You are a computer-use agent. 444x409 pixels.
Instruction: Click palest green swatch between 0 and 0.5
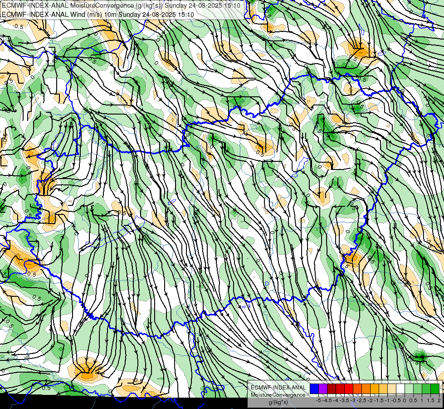(409, 389)
